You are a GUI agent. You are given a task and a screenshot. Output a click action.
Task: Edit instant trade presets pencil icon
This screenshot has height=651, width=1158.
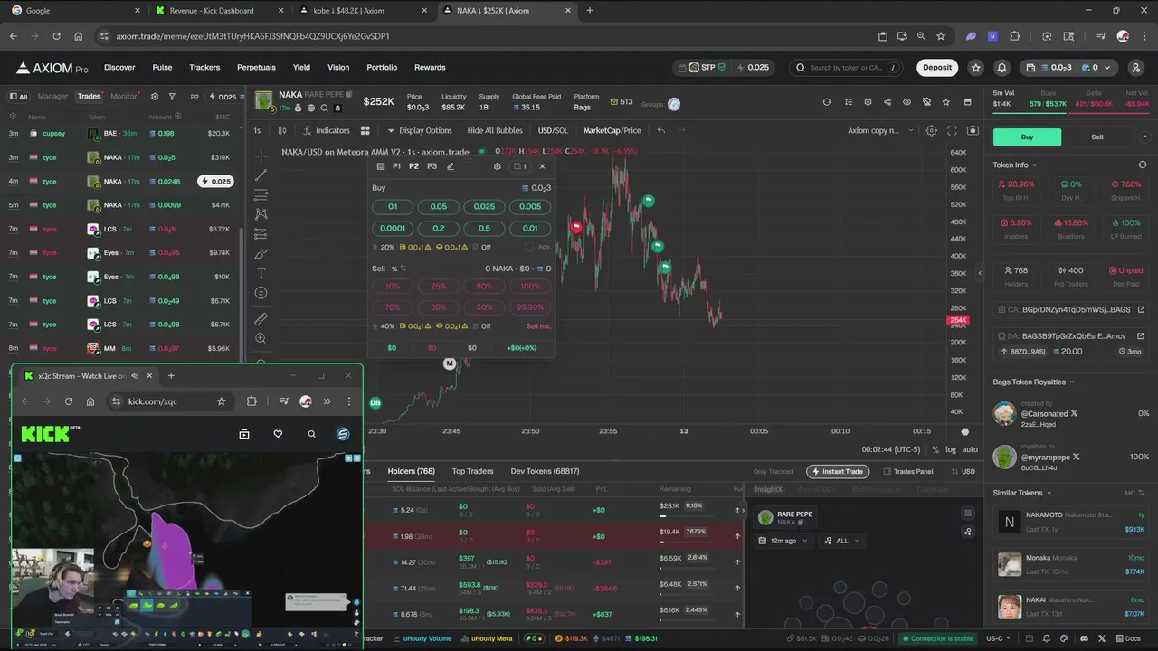click(x=451, y=166)
